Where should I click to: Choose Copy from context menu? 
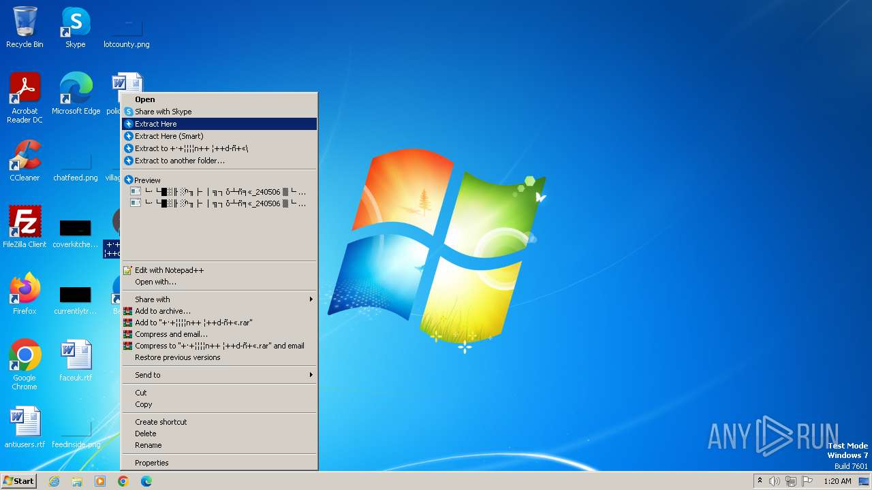(219, 404)
